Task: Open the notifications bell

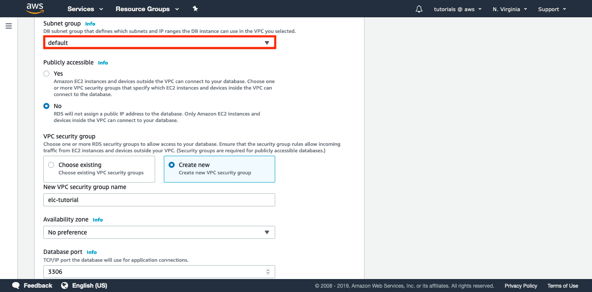Action: [419, 9]
